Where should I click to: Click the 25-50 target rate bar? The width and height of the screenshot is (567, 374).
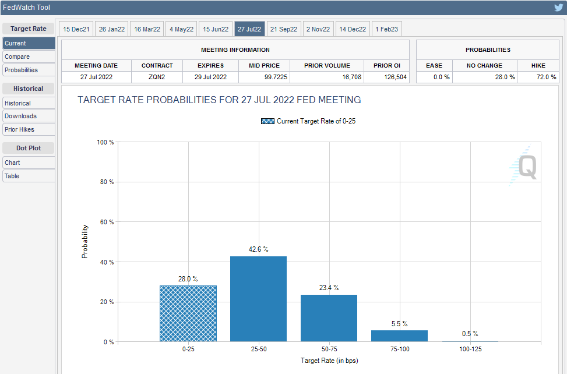[259, 299]
